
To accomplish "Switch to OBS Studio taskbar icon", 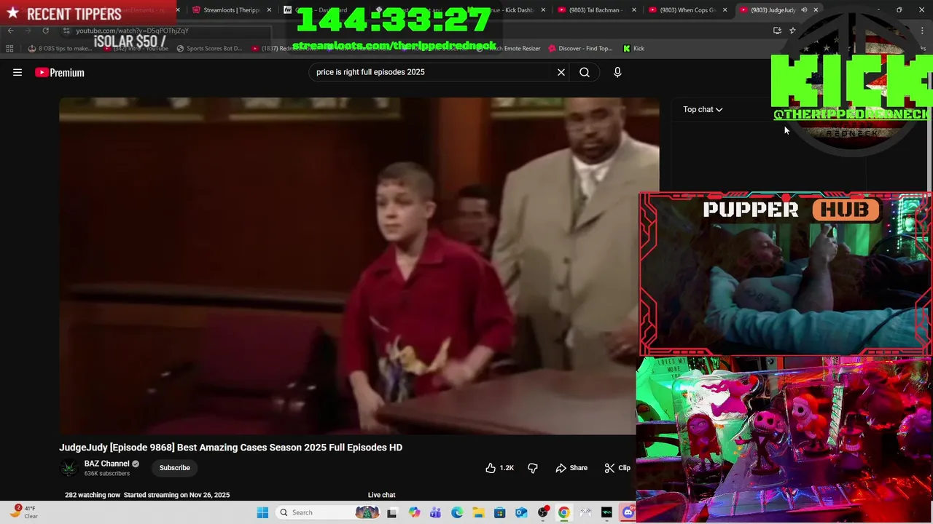I will pos(542,512).
